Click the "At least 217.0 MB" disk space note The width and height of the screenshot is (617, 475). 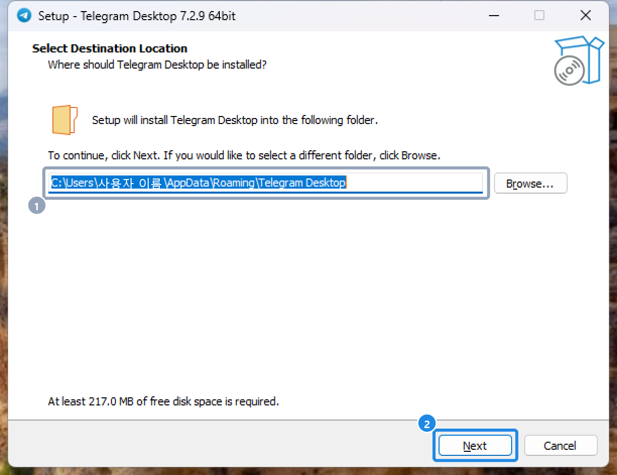point(163,401)
